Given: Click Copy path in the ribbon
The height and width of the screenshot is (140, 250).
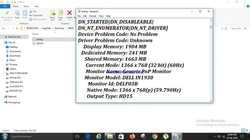Looking at the screenshot, I should [x=36, y=16].
